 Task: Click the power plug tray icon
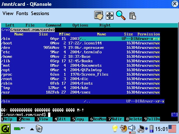tap(123, 128)
